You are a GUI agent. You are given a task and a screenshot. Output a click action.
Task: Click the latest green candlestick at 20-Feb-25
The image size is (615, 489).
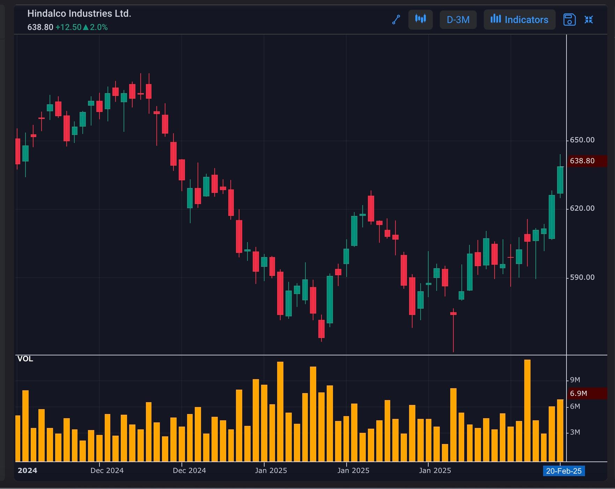point(560,180)
